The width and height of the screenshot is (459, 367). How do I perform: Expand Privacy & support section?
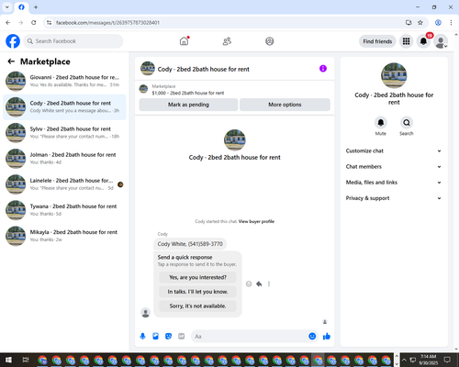[x=394, y=198]
